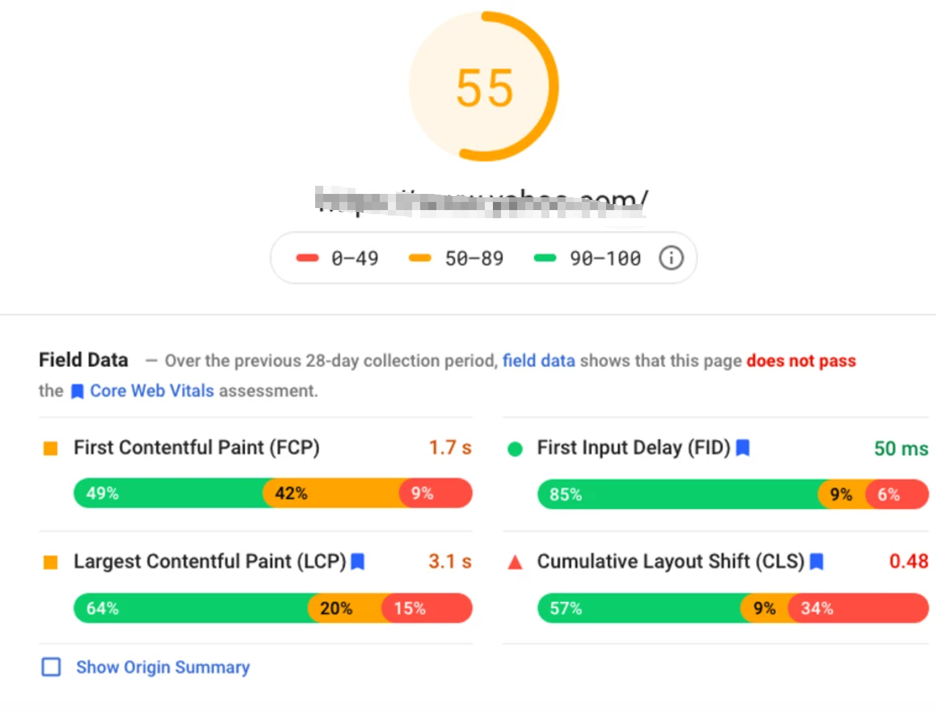Click the bookmark icon beside First Input Delay
This screenshot has height=711, width=936.
[x=743, y=448]
